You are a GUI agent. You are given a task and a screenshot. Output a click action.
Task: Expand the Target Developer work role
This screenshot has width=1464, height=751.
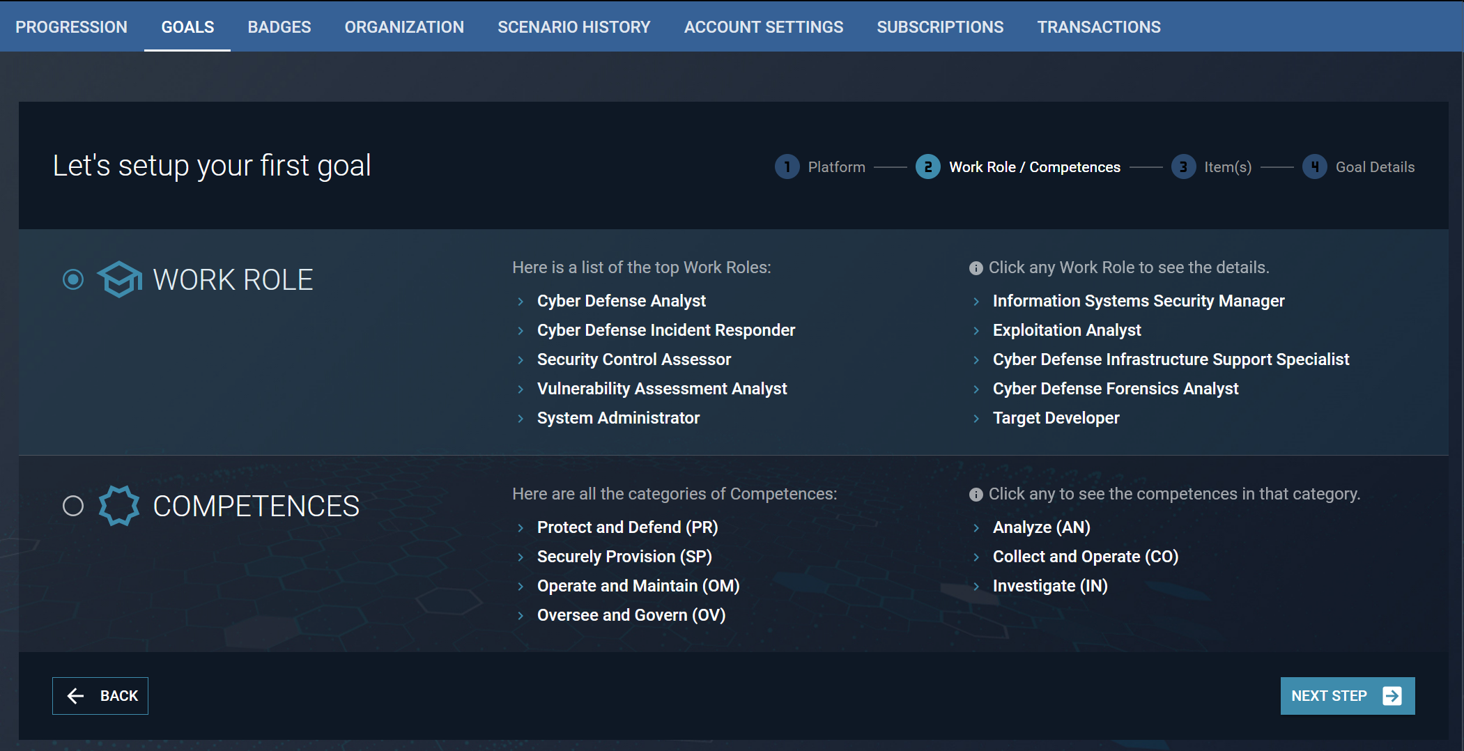[x=977, y=418]
